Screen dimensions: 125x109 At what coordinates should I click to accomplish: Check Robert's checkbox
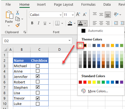coord(38,82)
